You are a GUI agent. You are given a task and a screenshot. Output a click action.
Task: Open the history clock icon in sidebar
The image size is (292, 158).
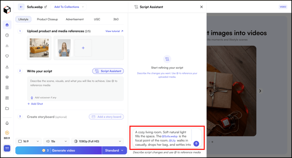[x=7, y=35]
